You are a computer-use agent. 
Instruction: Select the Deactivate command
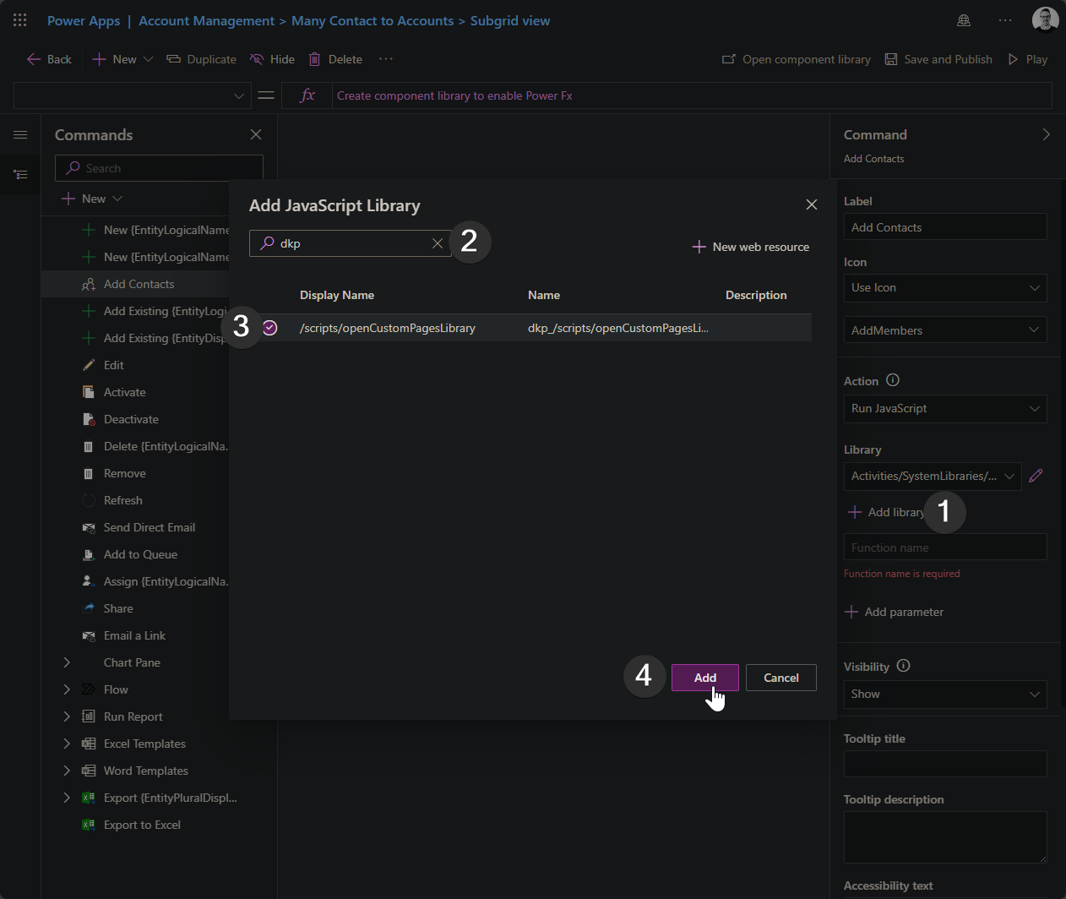click(x=131, y=419)
